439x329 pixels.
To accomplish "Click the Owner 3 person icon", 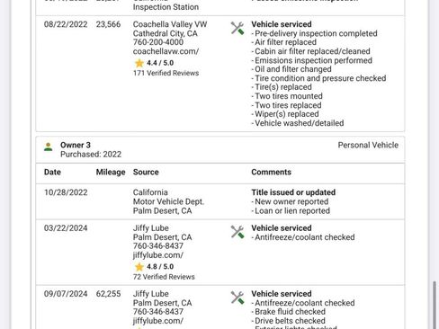I will 49,147.
